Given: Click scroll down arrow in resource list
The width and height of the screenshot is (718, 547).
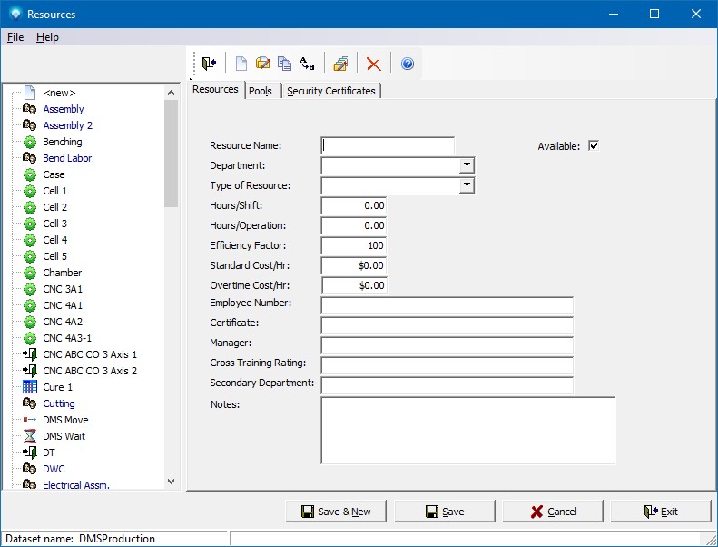Looking at the screenshot, I should (172, 482).
